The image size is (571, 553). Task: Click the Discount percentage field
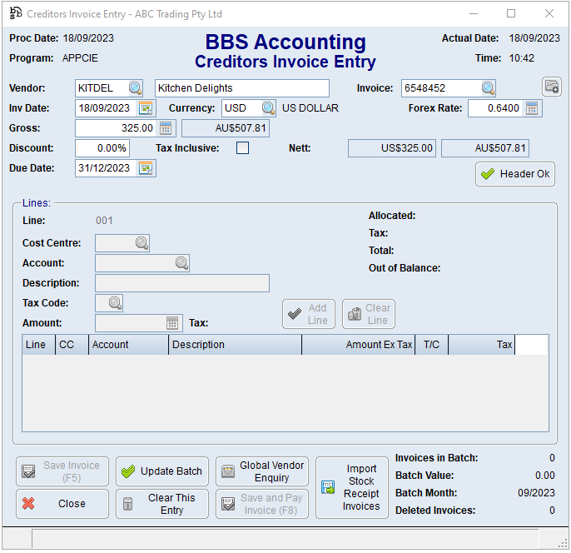click(x=102, y=148)
